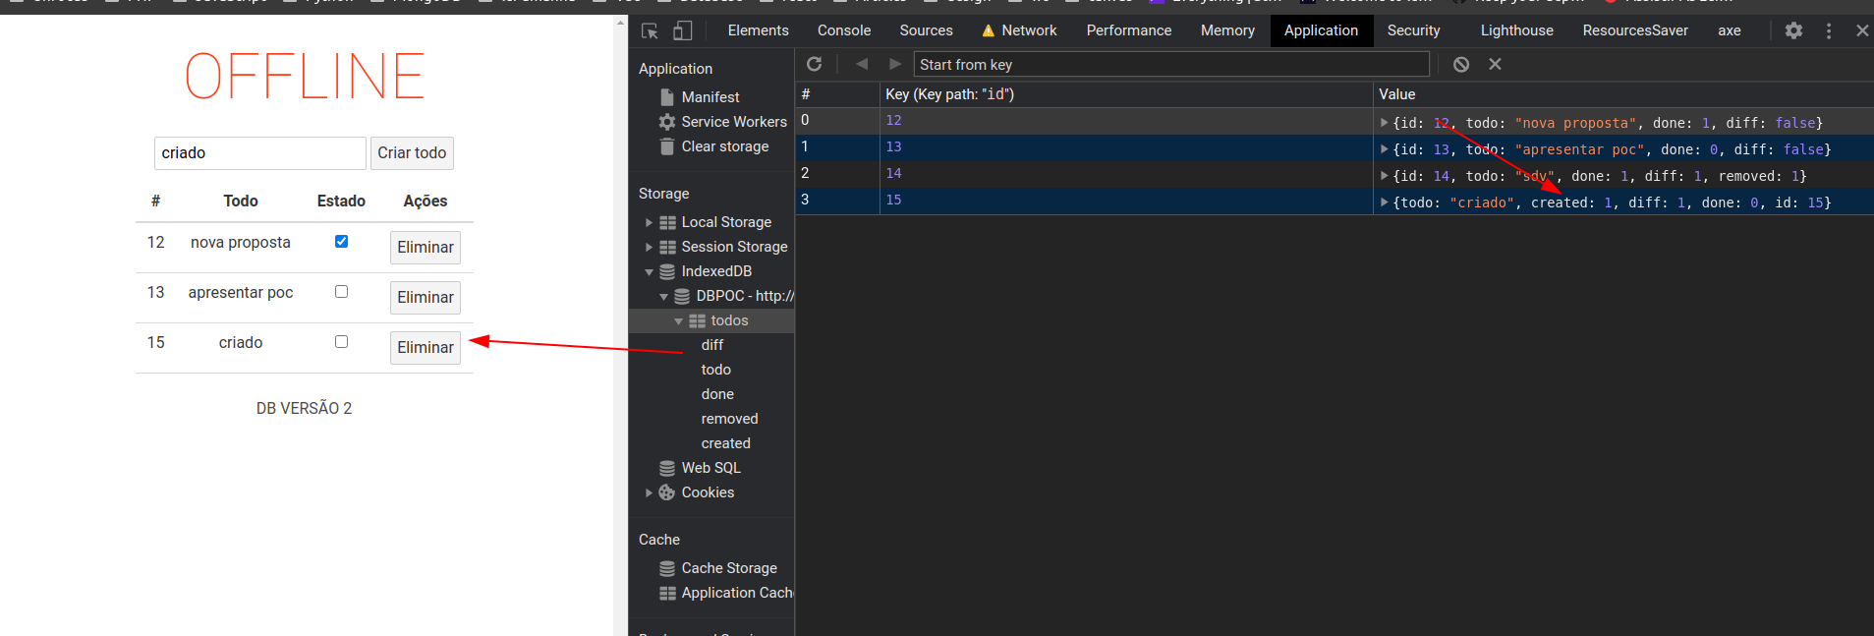This screenshot has width=1874, height=636.
Task: Open the Network tab
Action: click(x=1028, y=30)
